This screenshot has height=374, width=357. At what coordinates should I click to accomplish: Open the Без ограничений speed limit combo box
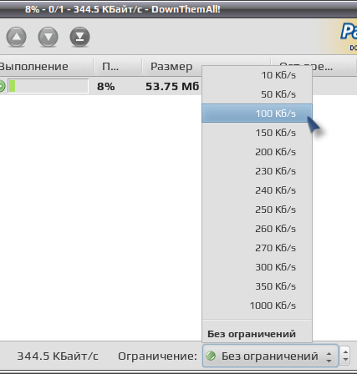[270, 356]
